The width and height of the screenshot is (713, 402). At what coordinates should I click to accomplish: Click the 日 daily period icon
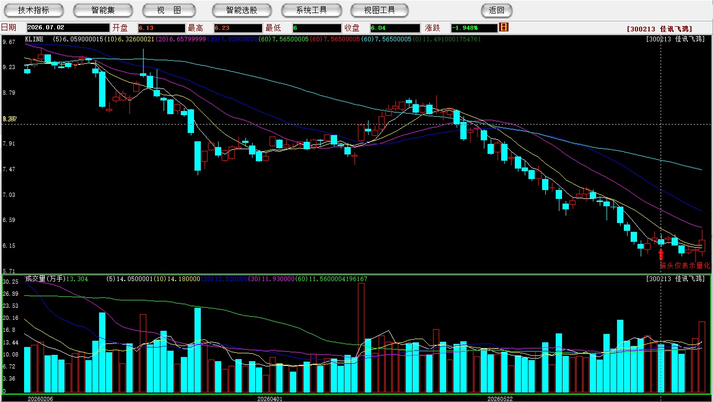504,27
